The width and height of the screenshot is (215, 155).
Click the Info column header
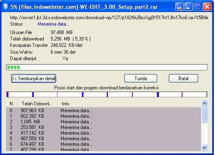point(129,104)
